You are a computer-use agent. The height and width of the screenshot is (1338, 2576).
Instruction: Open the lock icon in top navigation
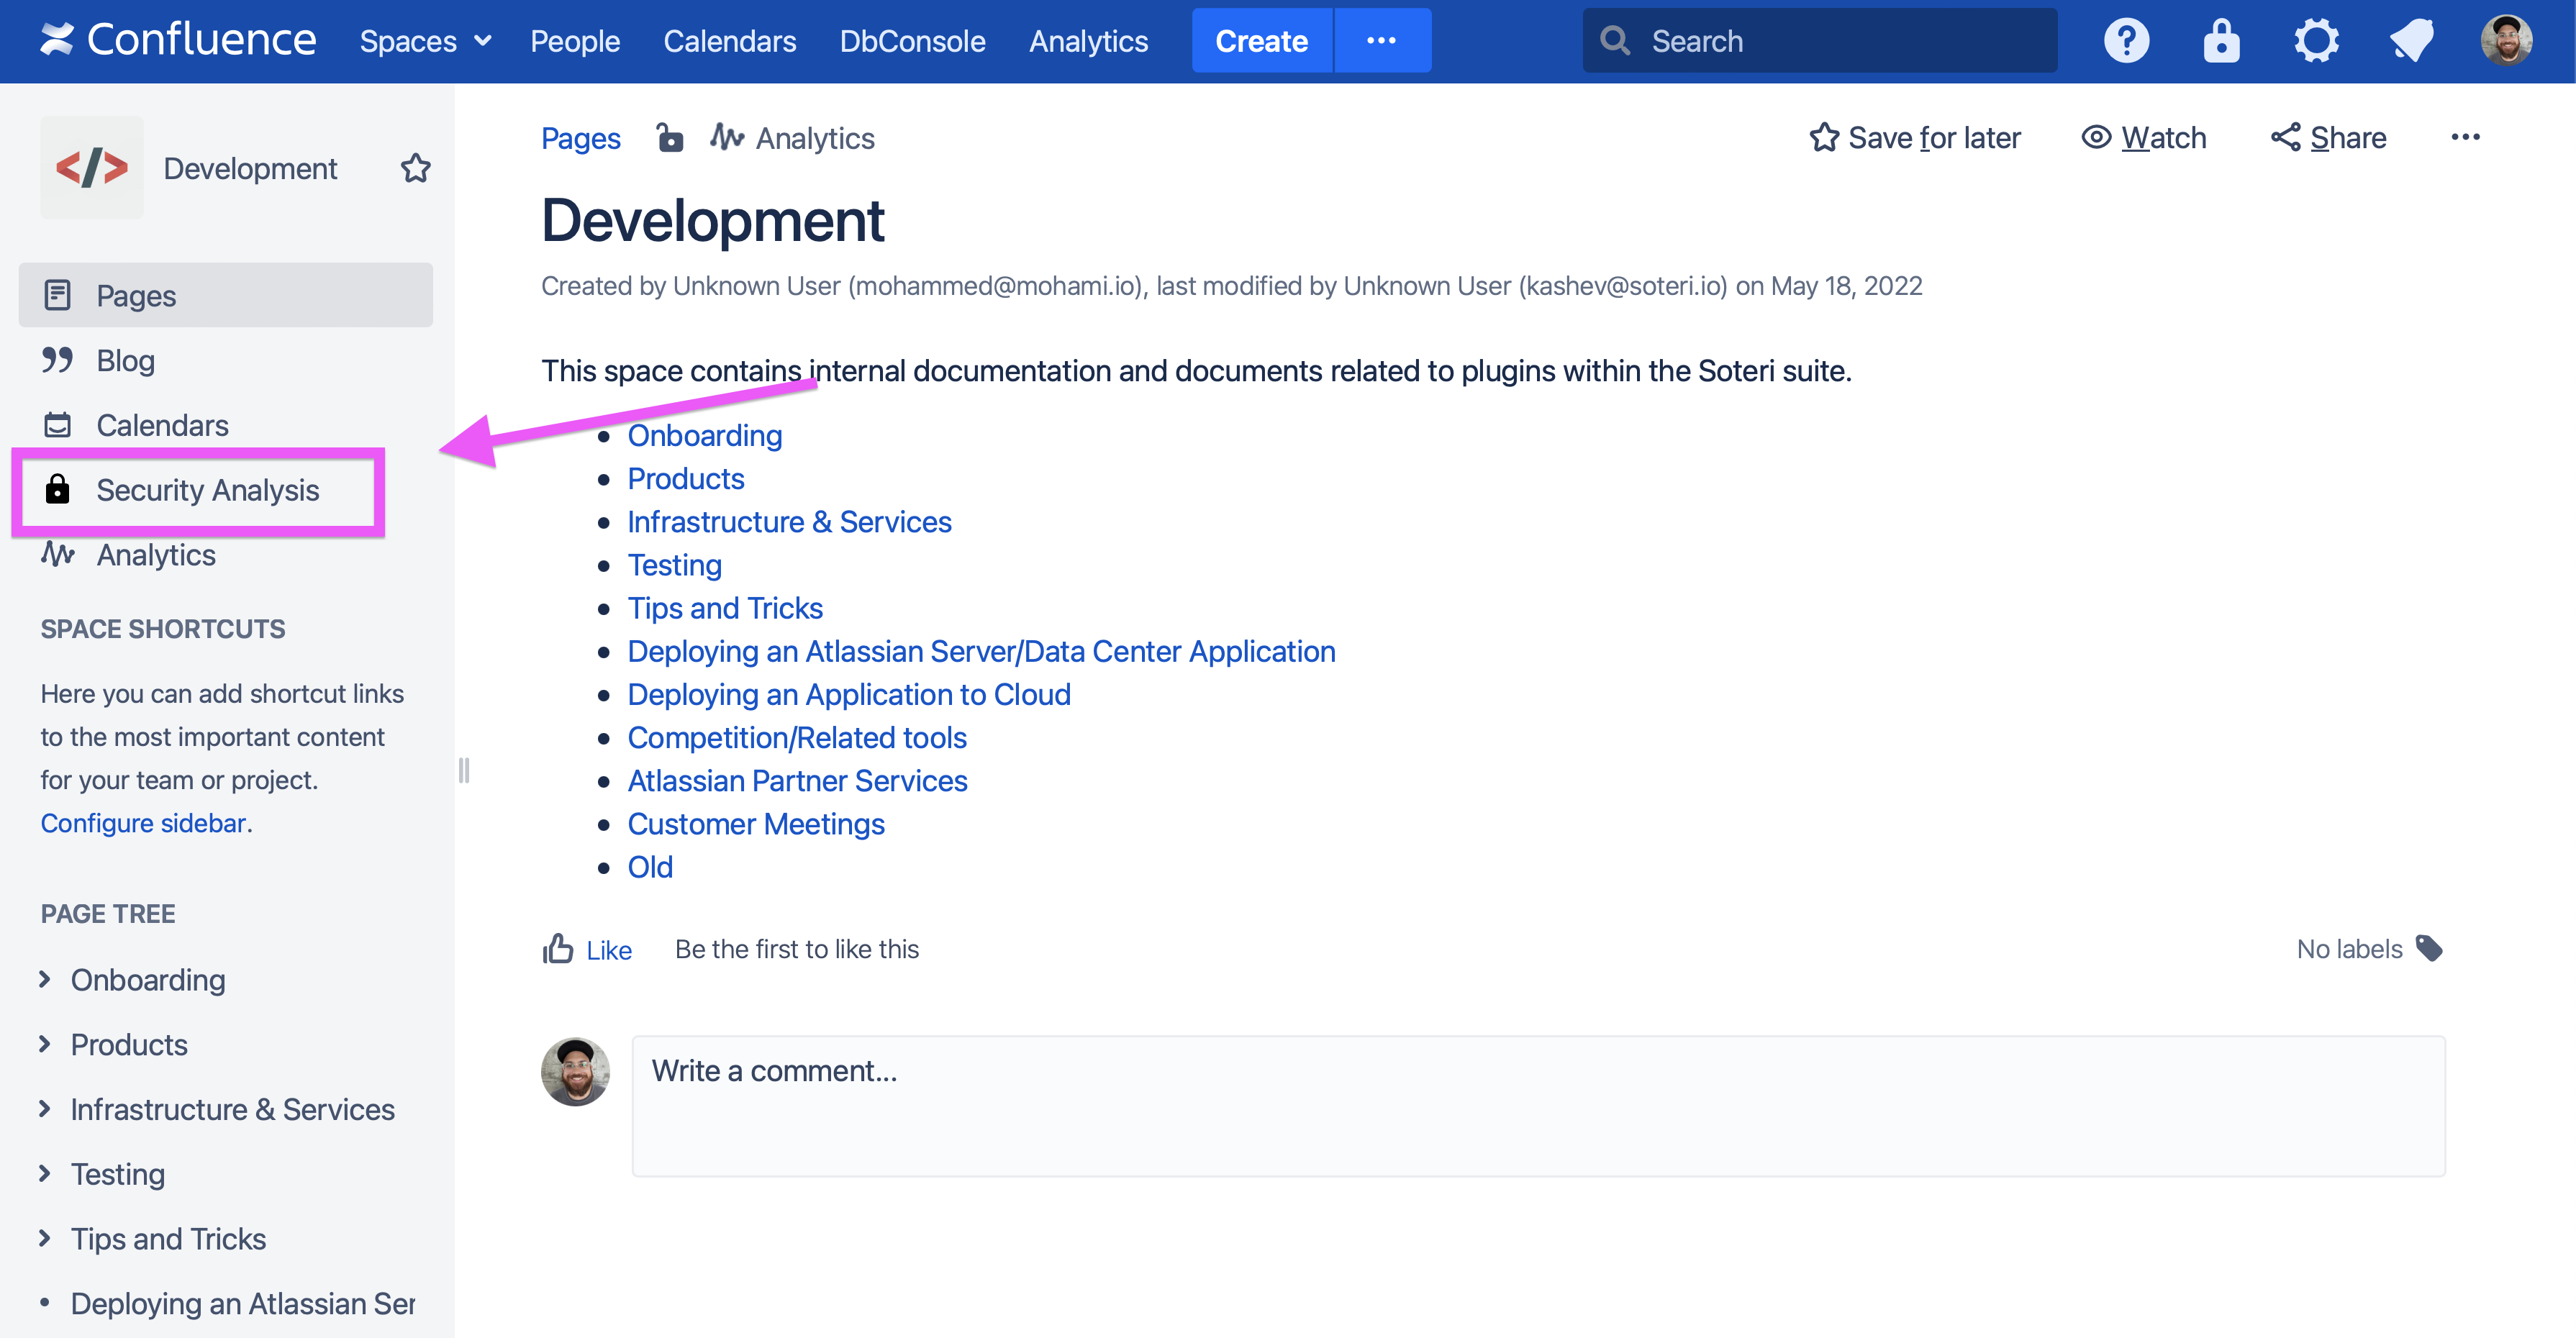[x=2221, y=41]
